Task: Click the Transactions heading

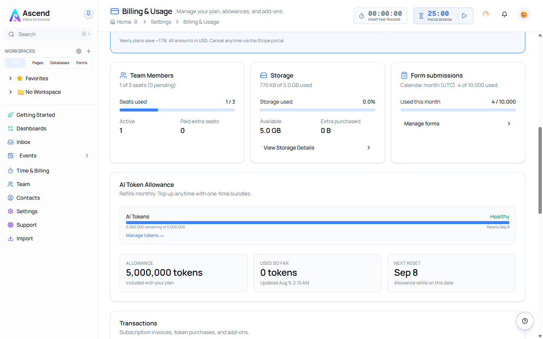Action: pos(138,323)
